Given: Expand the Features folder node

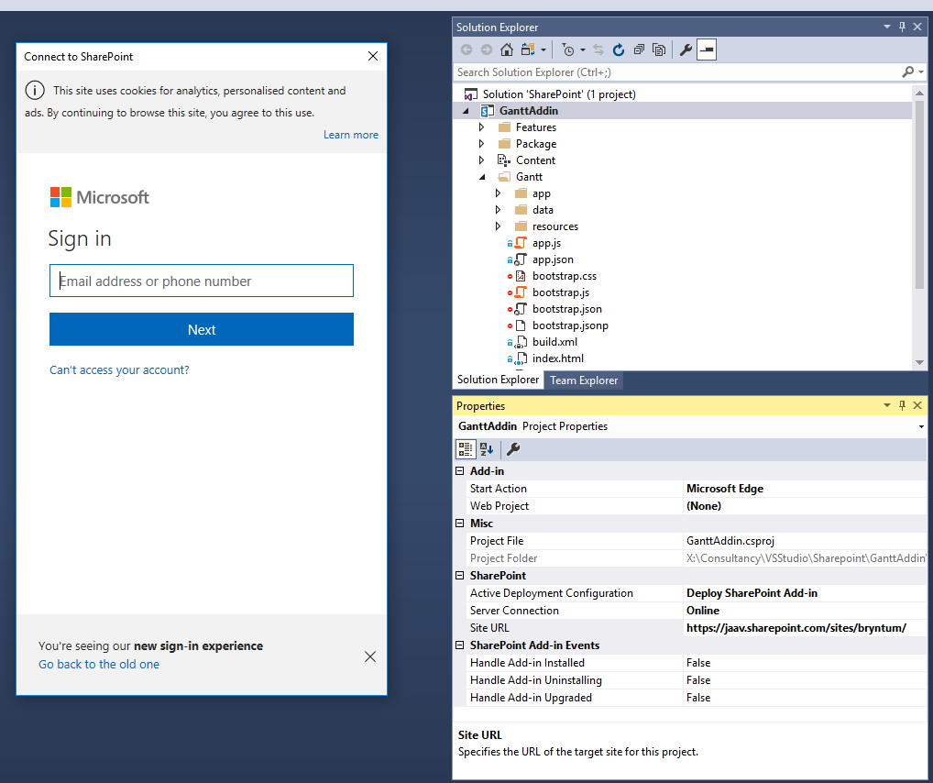Looking at the screenshot, I should (x=482, y=127).
